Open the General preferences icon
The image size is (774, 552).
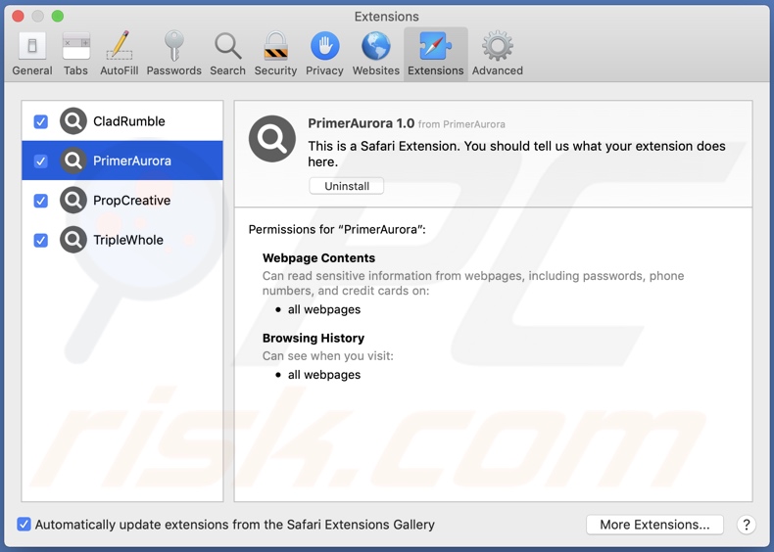(x=32, y=46)
